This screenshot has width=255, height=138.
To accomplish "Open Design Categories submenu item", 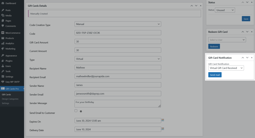I will click(10, 99).
